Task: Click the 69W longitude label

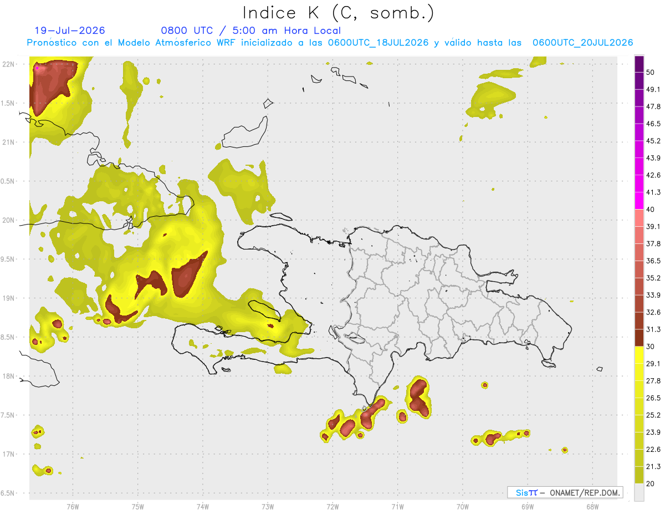Action: click(528, 506)
